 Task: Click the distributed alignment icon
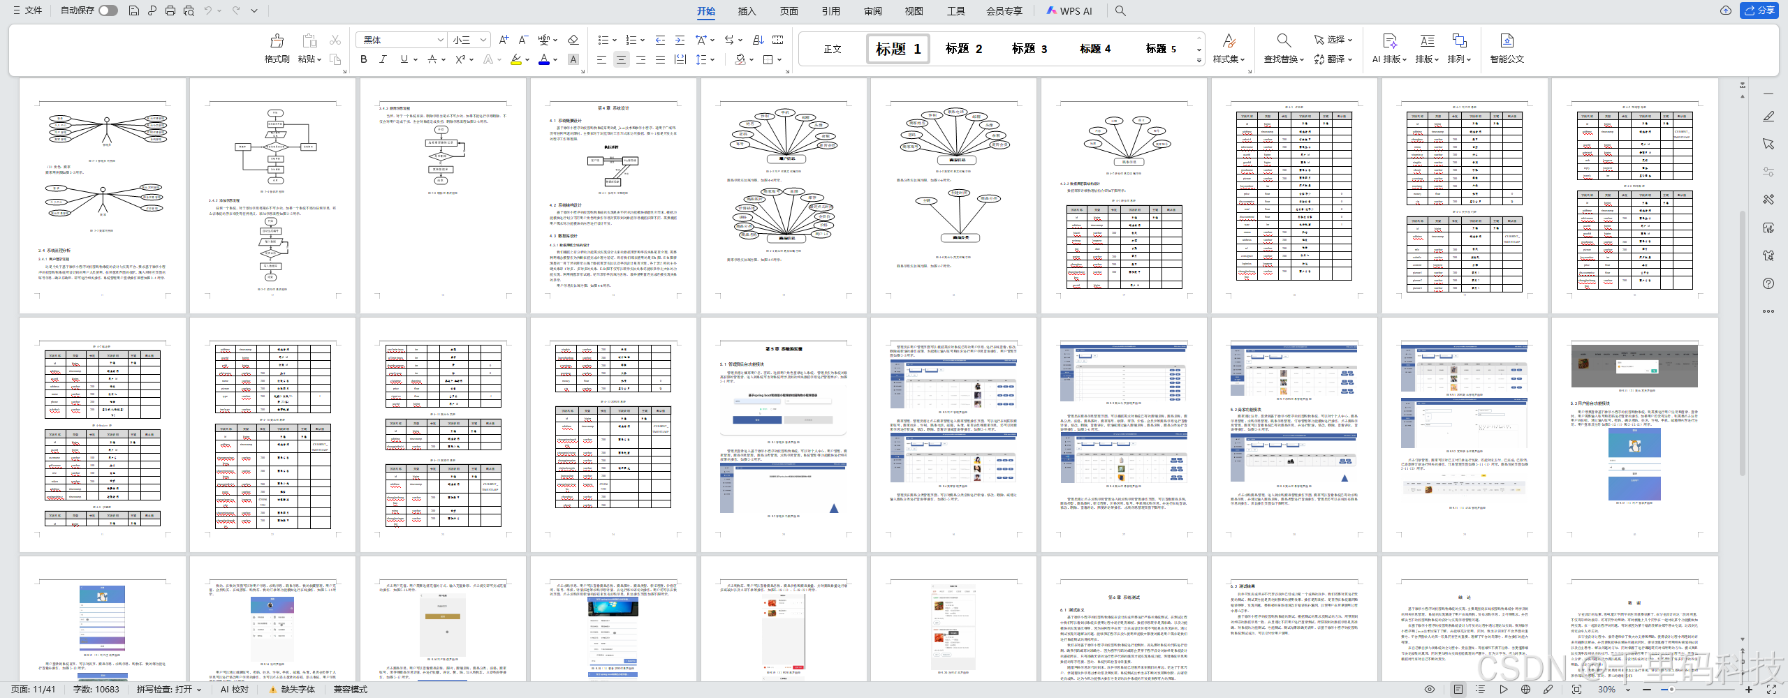[680, 60]
